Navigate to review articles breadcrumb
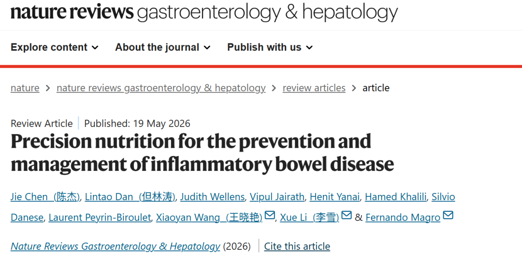The height and width of the screenshot is (261, 522). coord(314,88)
